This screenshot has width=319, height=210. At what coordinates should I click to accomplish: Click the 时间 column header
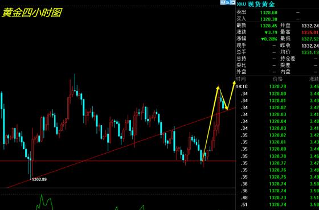tap(240, 79)
